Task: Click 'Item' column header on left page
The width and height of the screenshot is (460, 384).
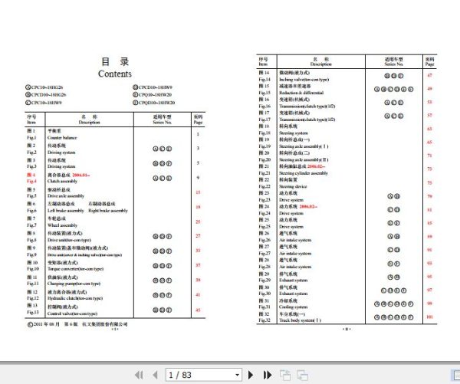Action: [31, 123]
